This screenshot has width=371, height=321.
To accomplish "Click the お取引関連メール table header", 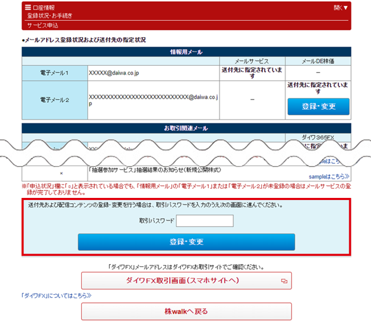I will [x=187, y=128].
